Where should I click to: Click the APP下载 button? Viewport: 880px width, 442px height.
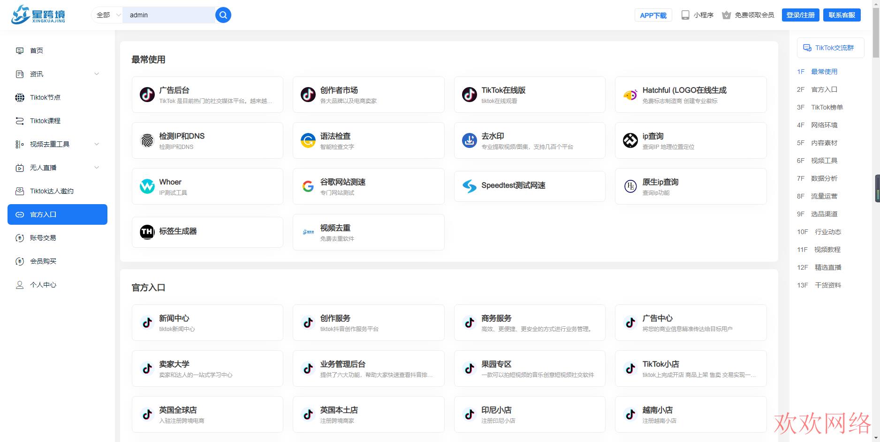(x=653, y=15)
